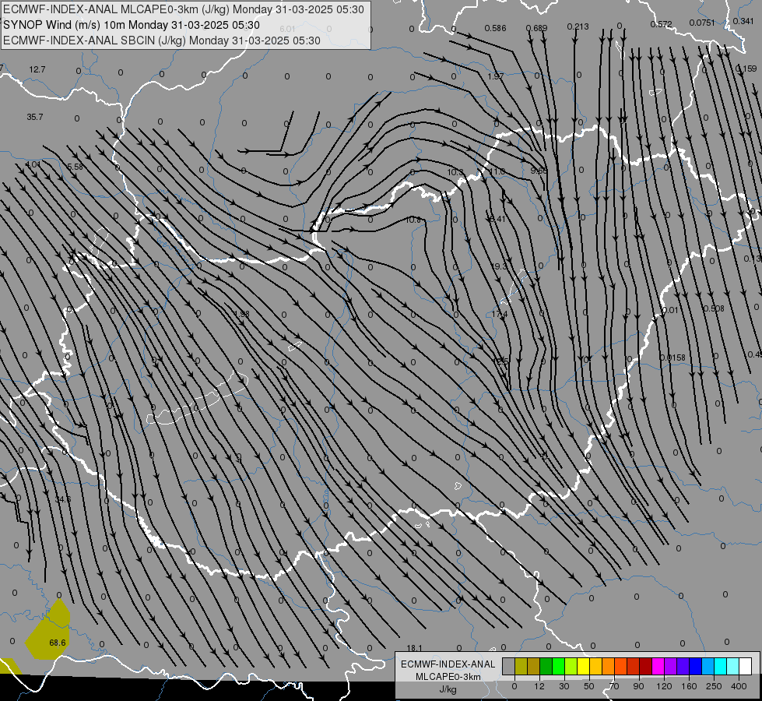Click the legend label 'MLCAPE0-3km'

448,677
